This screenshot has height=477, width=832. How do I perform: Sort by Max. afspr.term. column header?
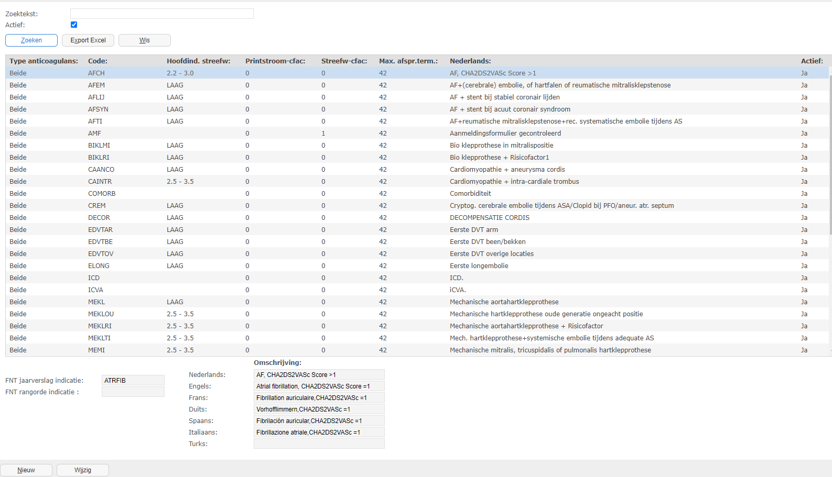(x=408, y=61)
